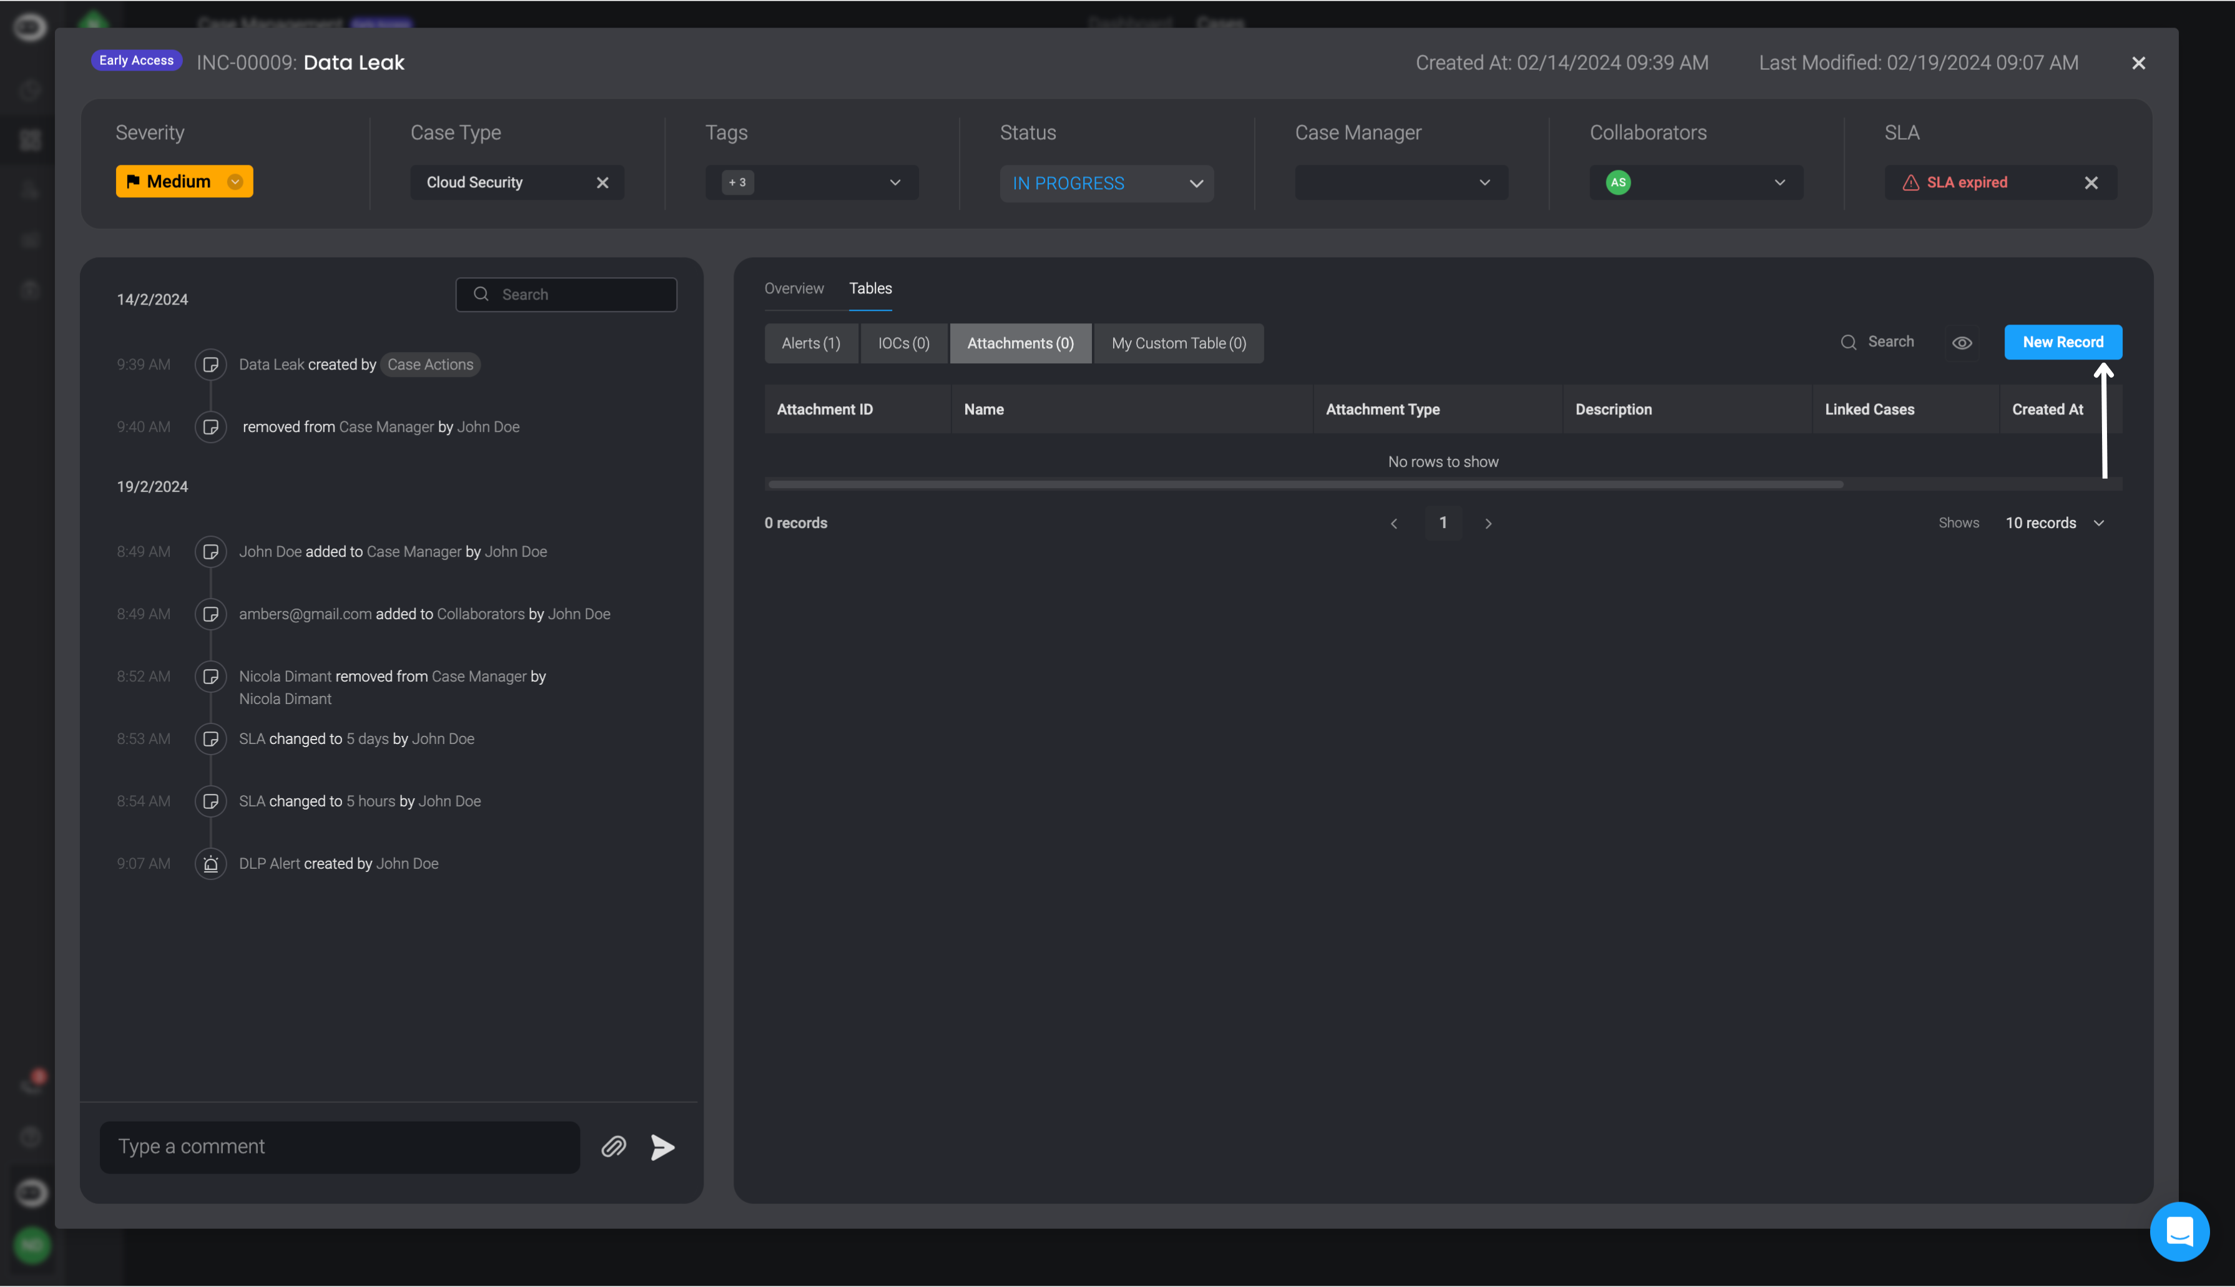Click the DLP Alert alarm icon
This screenshot has width=2235, height=1287.
[x=210, y=864]
